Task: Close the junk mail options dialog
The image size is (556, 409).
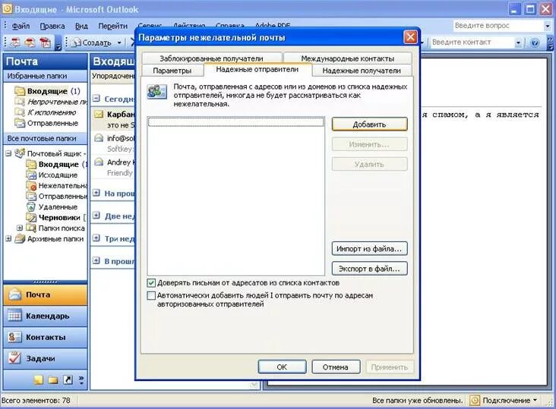Action: click(410, 37)
